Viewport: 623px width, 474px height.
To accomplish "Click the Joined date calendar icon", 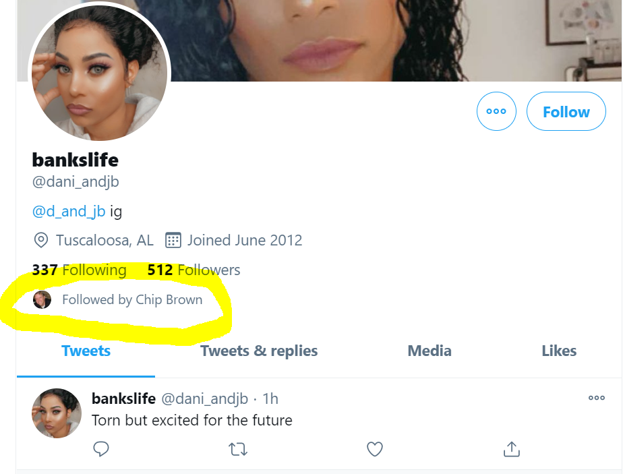I will coord(173,240).
